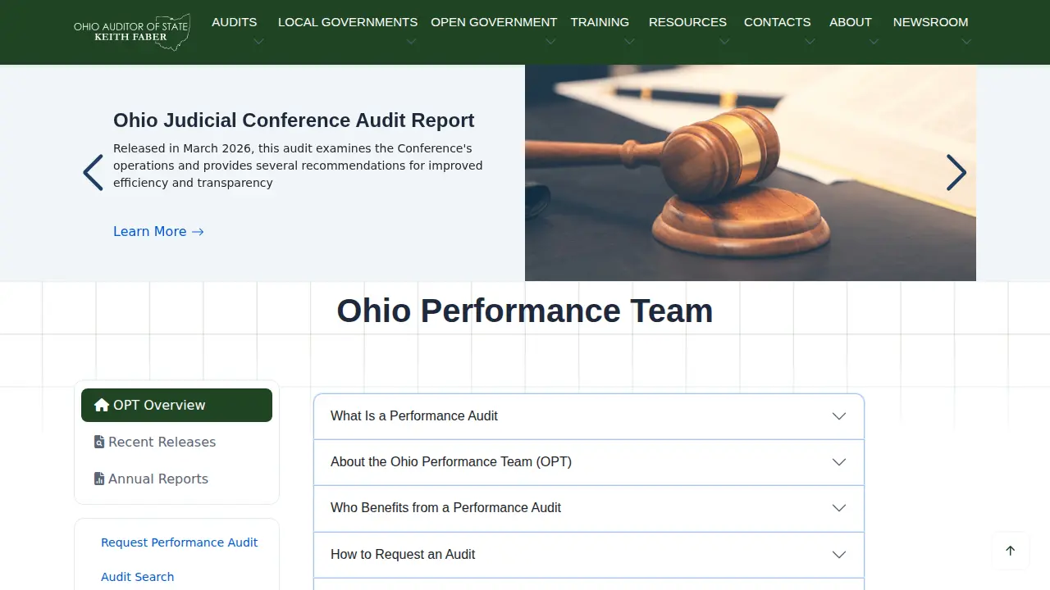
Task: Open the Training menu
Action: click(x=600, y=22)
